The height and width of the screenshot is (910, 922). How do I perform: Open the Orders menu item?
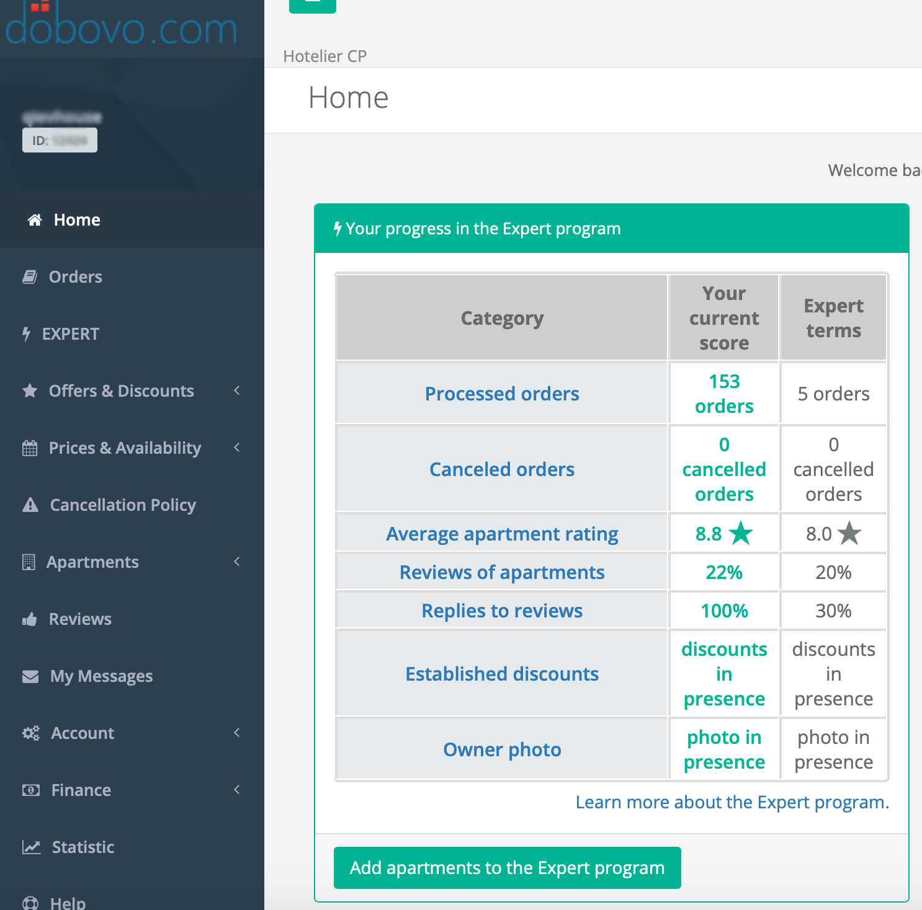(x=132, y=277)
